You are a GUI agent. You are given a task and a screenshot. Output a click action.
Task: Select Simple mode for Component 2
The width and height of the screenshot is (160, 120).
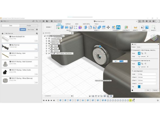[x=139, y=64]
